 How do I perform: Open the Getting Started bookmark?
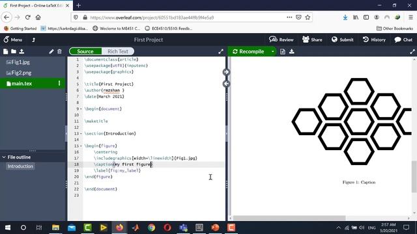point(20,29)
